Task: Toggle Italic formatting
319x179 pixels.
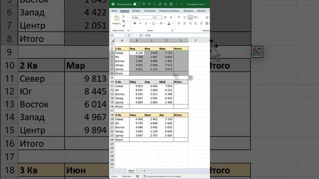Action: click(x=140, y=23)
